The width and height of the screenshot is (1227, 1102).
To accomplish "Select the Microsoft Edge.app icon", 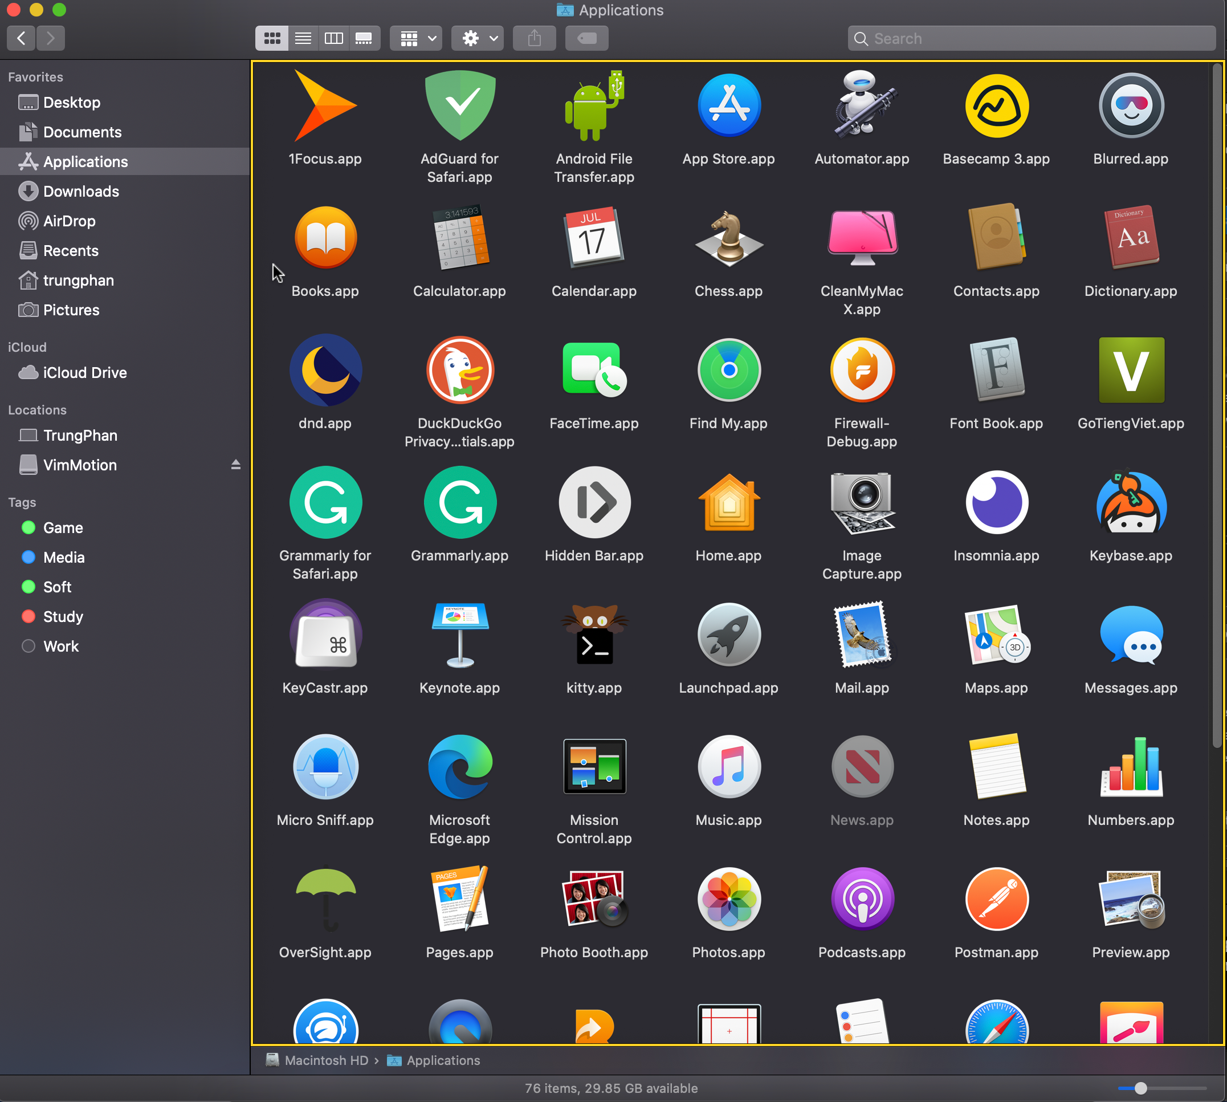I will click(459, 767).
